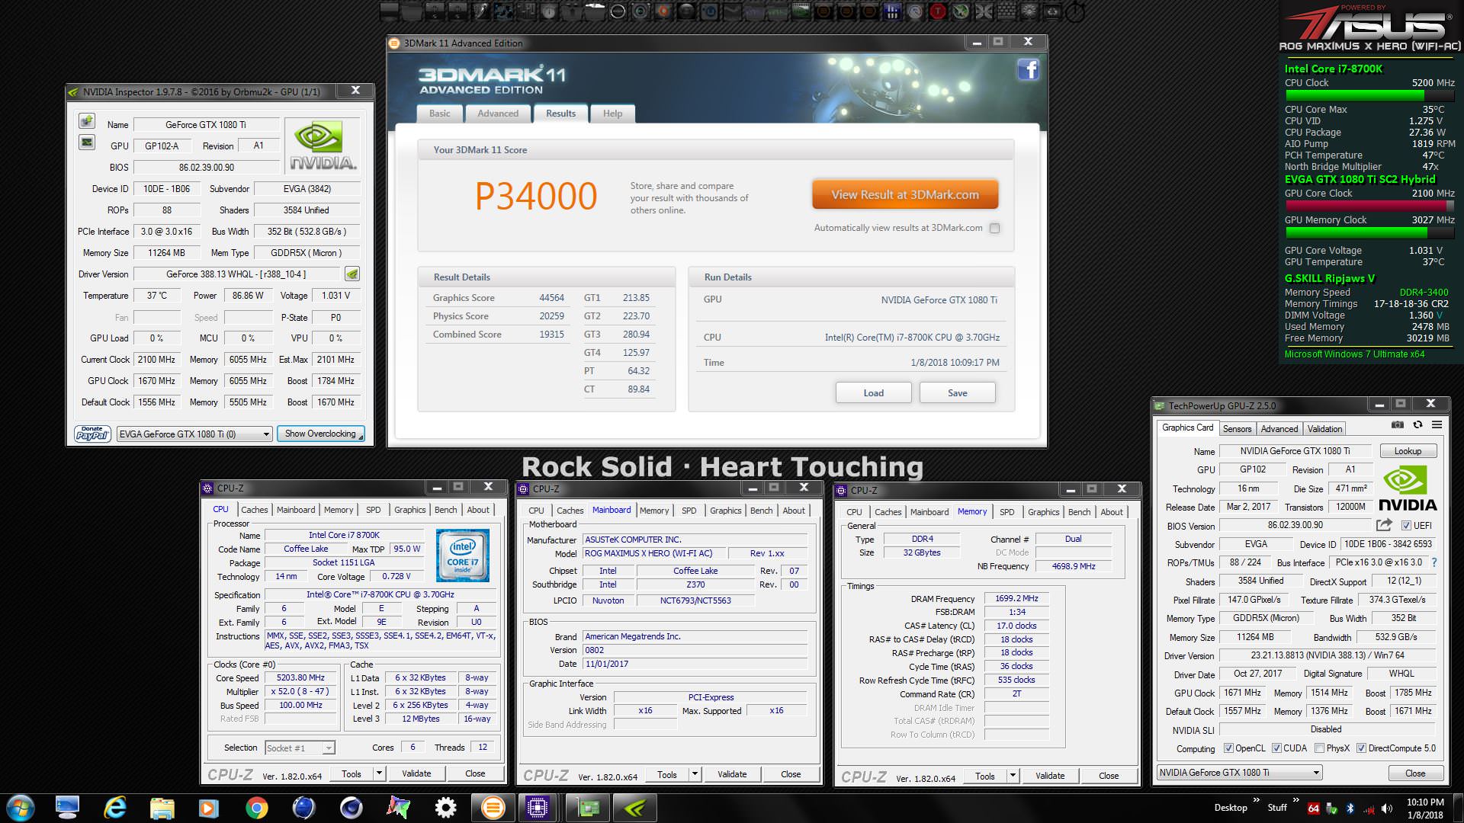Click the Facebook icon in 3DMark
The width and height of the screenshot is (1464, 823).
coord(1028,70)
